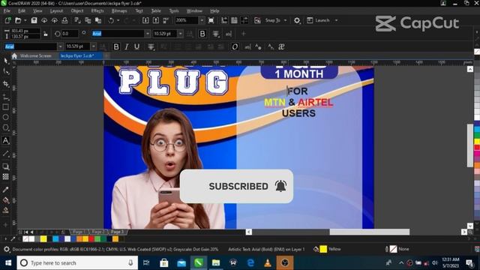Open property bar font size dropdown
The height and width of the screenshot is (270, 480).
(x=180, y=34)
